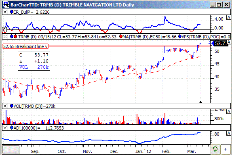Viewport: 232px width, 155px height.
Task: Click the Dec. label on the time axis
Action: tap(114, 151)
